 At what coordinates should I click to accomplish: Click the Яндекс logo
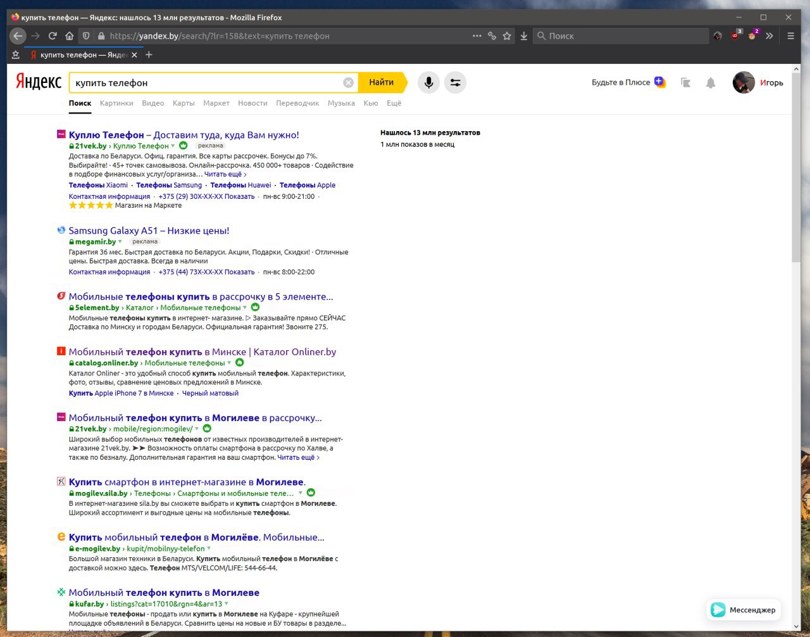tap(39, 82)
